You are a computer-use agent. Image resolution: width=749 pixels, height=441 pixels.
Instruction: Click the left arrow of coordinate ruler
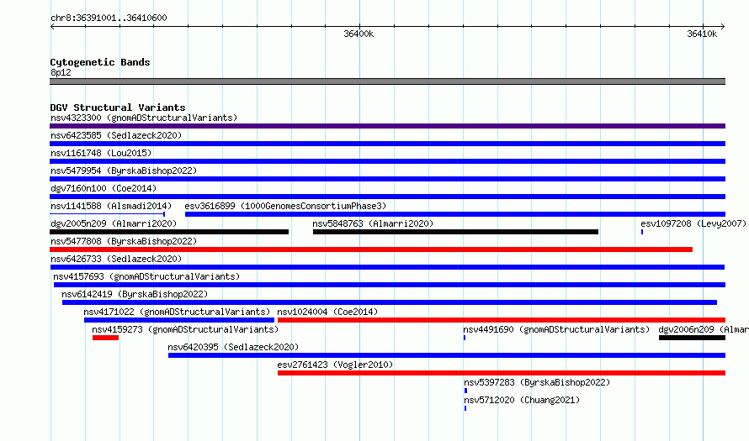[x=52, y=27]
